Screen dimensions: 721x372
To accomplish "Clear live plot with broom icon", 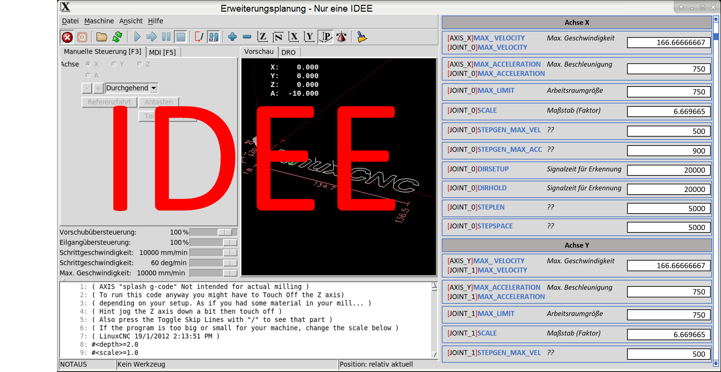I will click(361, 37).
